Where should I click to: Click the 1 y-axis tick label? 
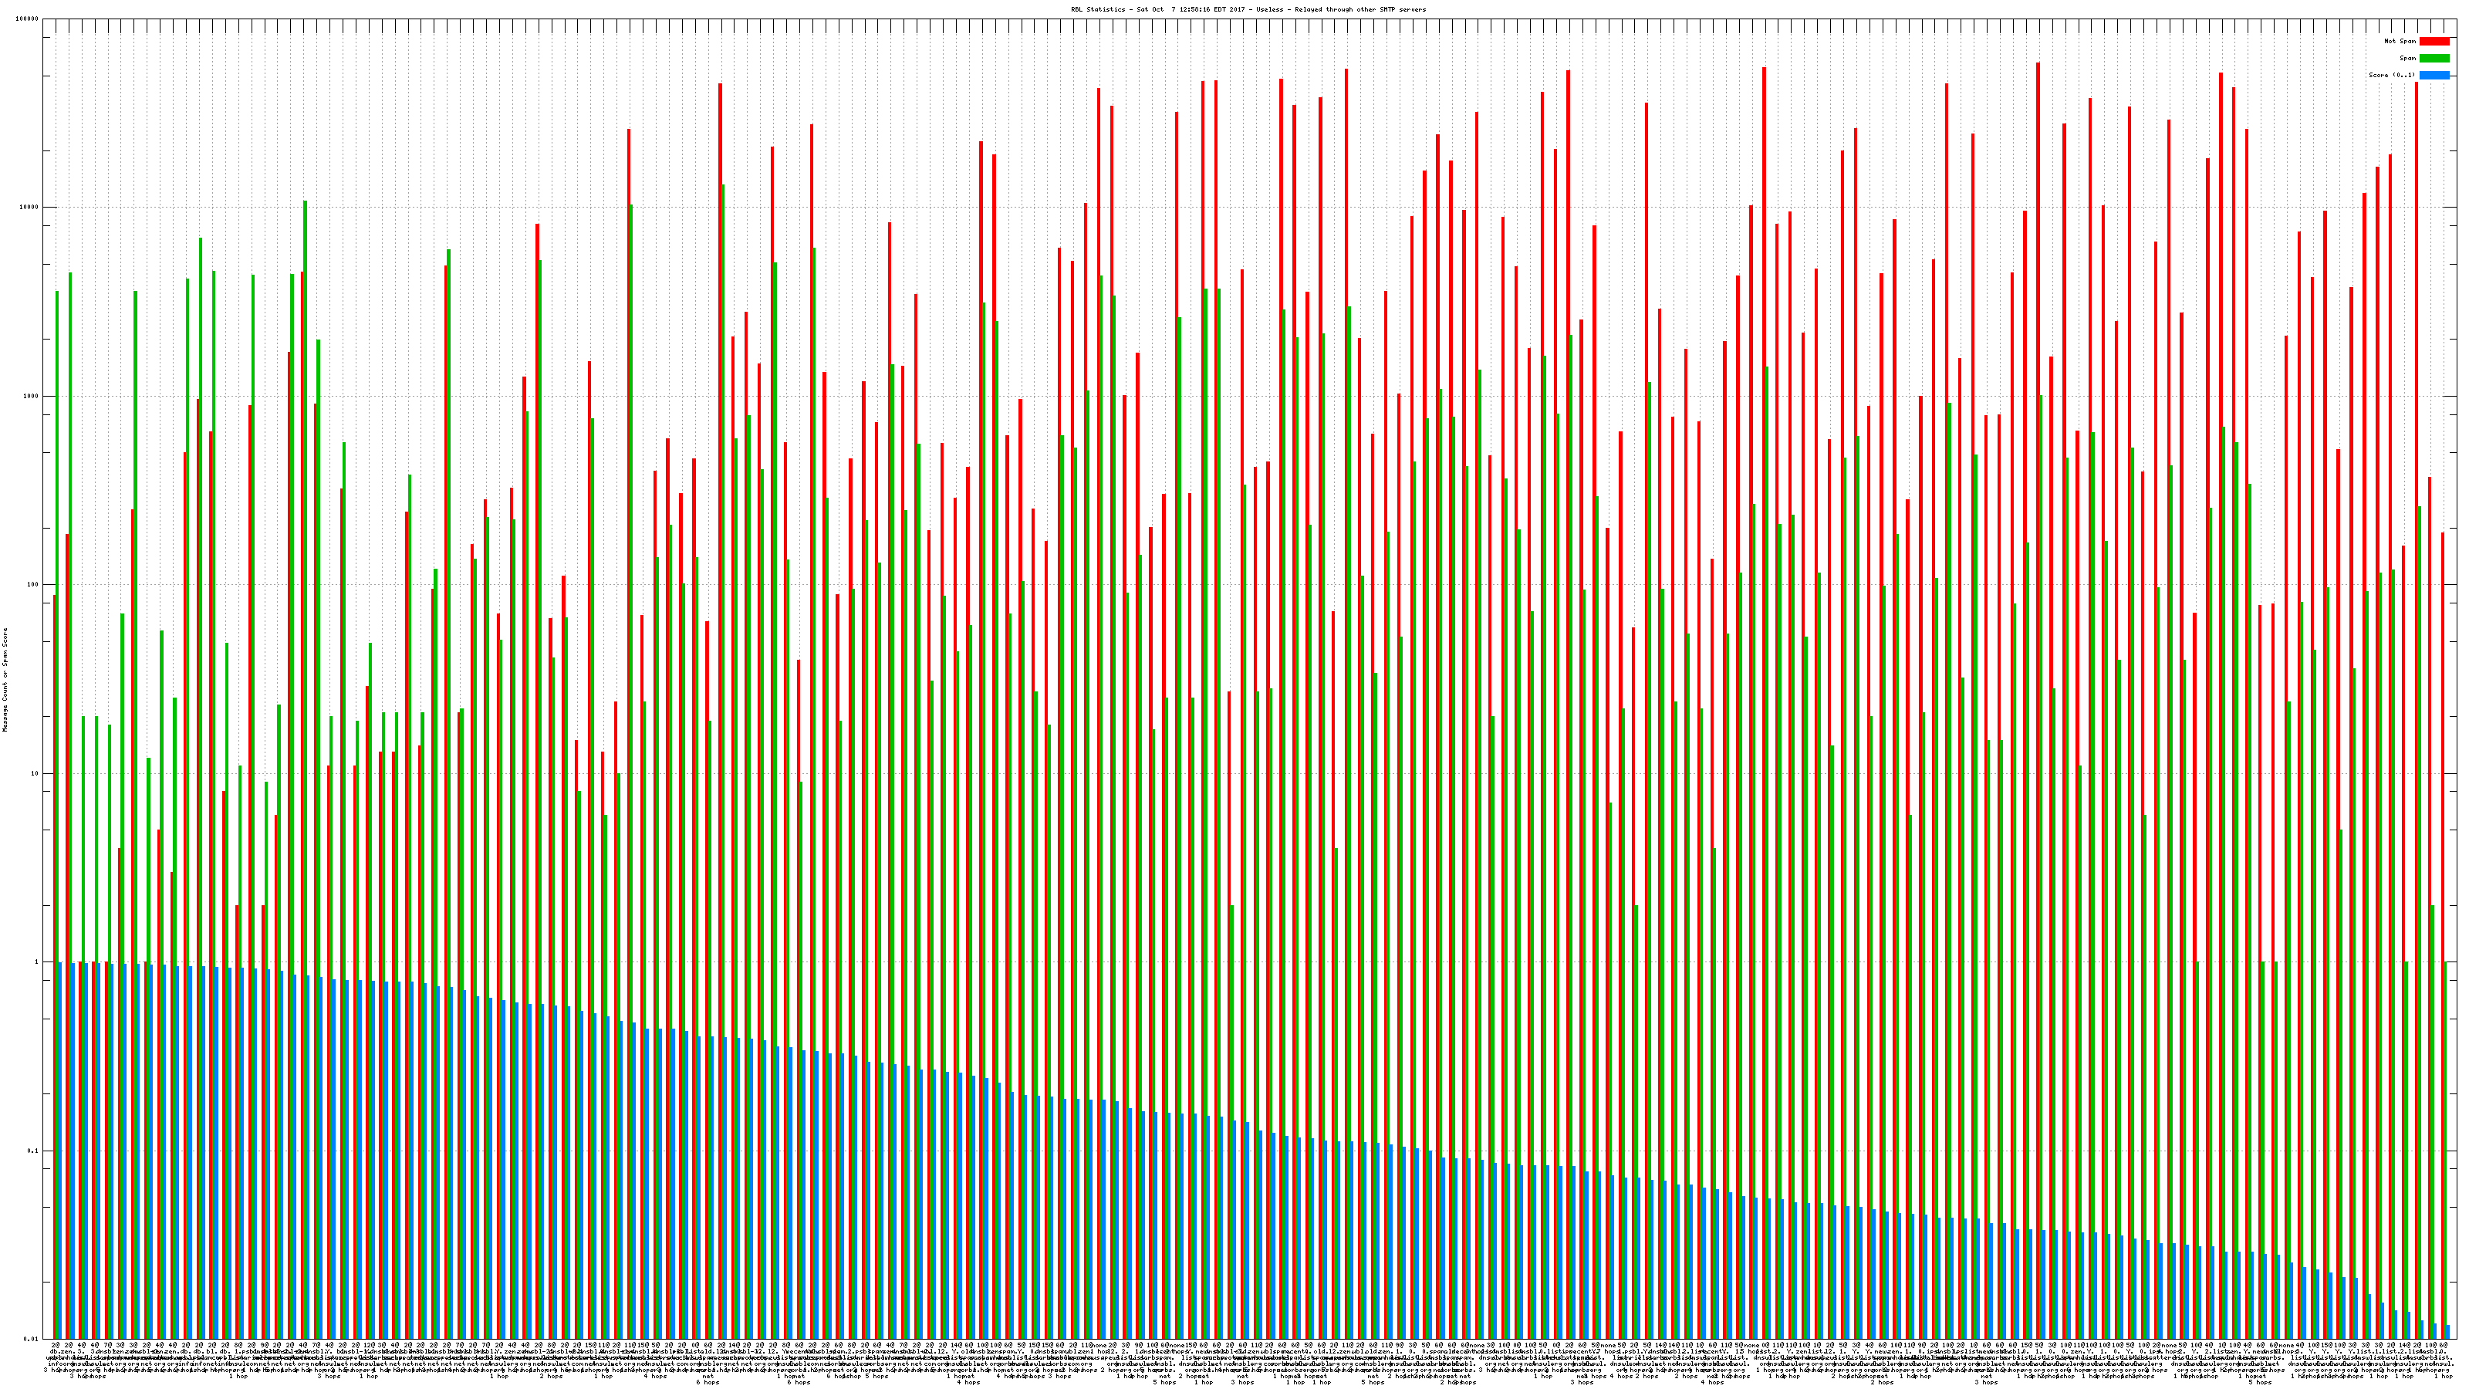(x=37, y=962)
